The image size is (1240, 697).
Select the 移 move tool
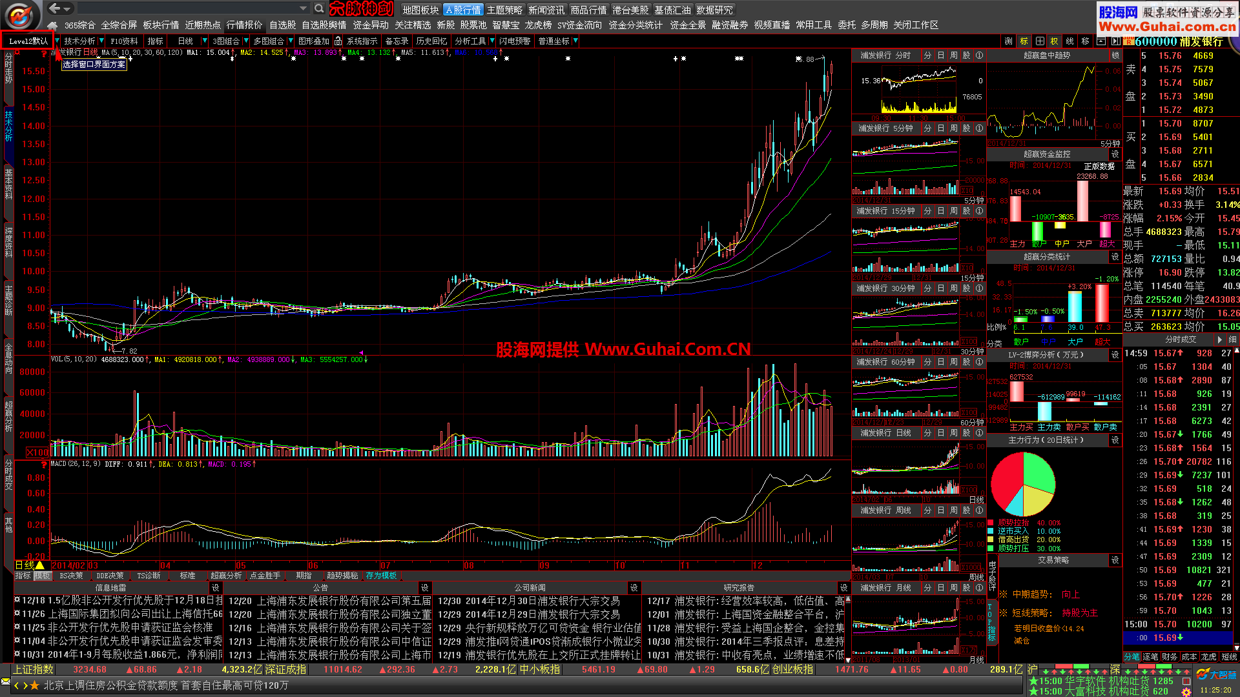[1086, 41]
